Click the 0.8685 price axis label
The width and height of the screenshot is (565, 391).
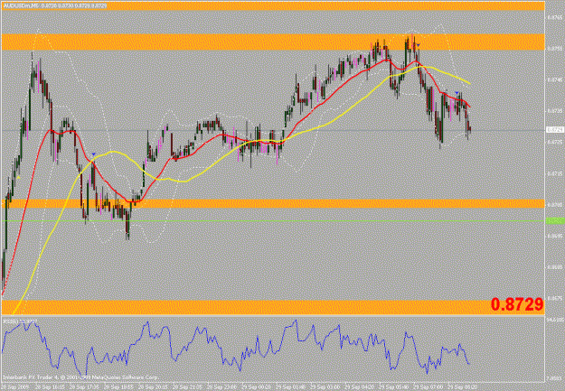point(555,267)
